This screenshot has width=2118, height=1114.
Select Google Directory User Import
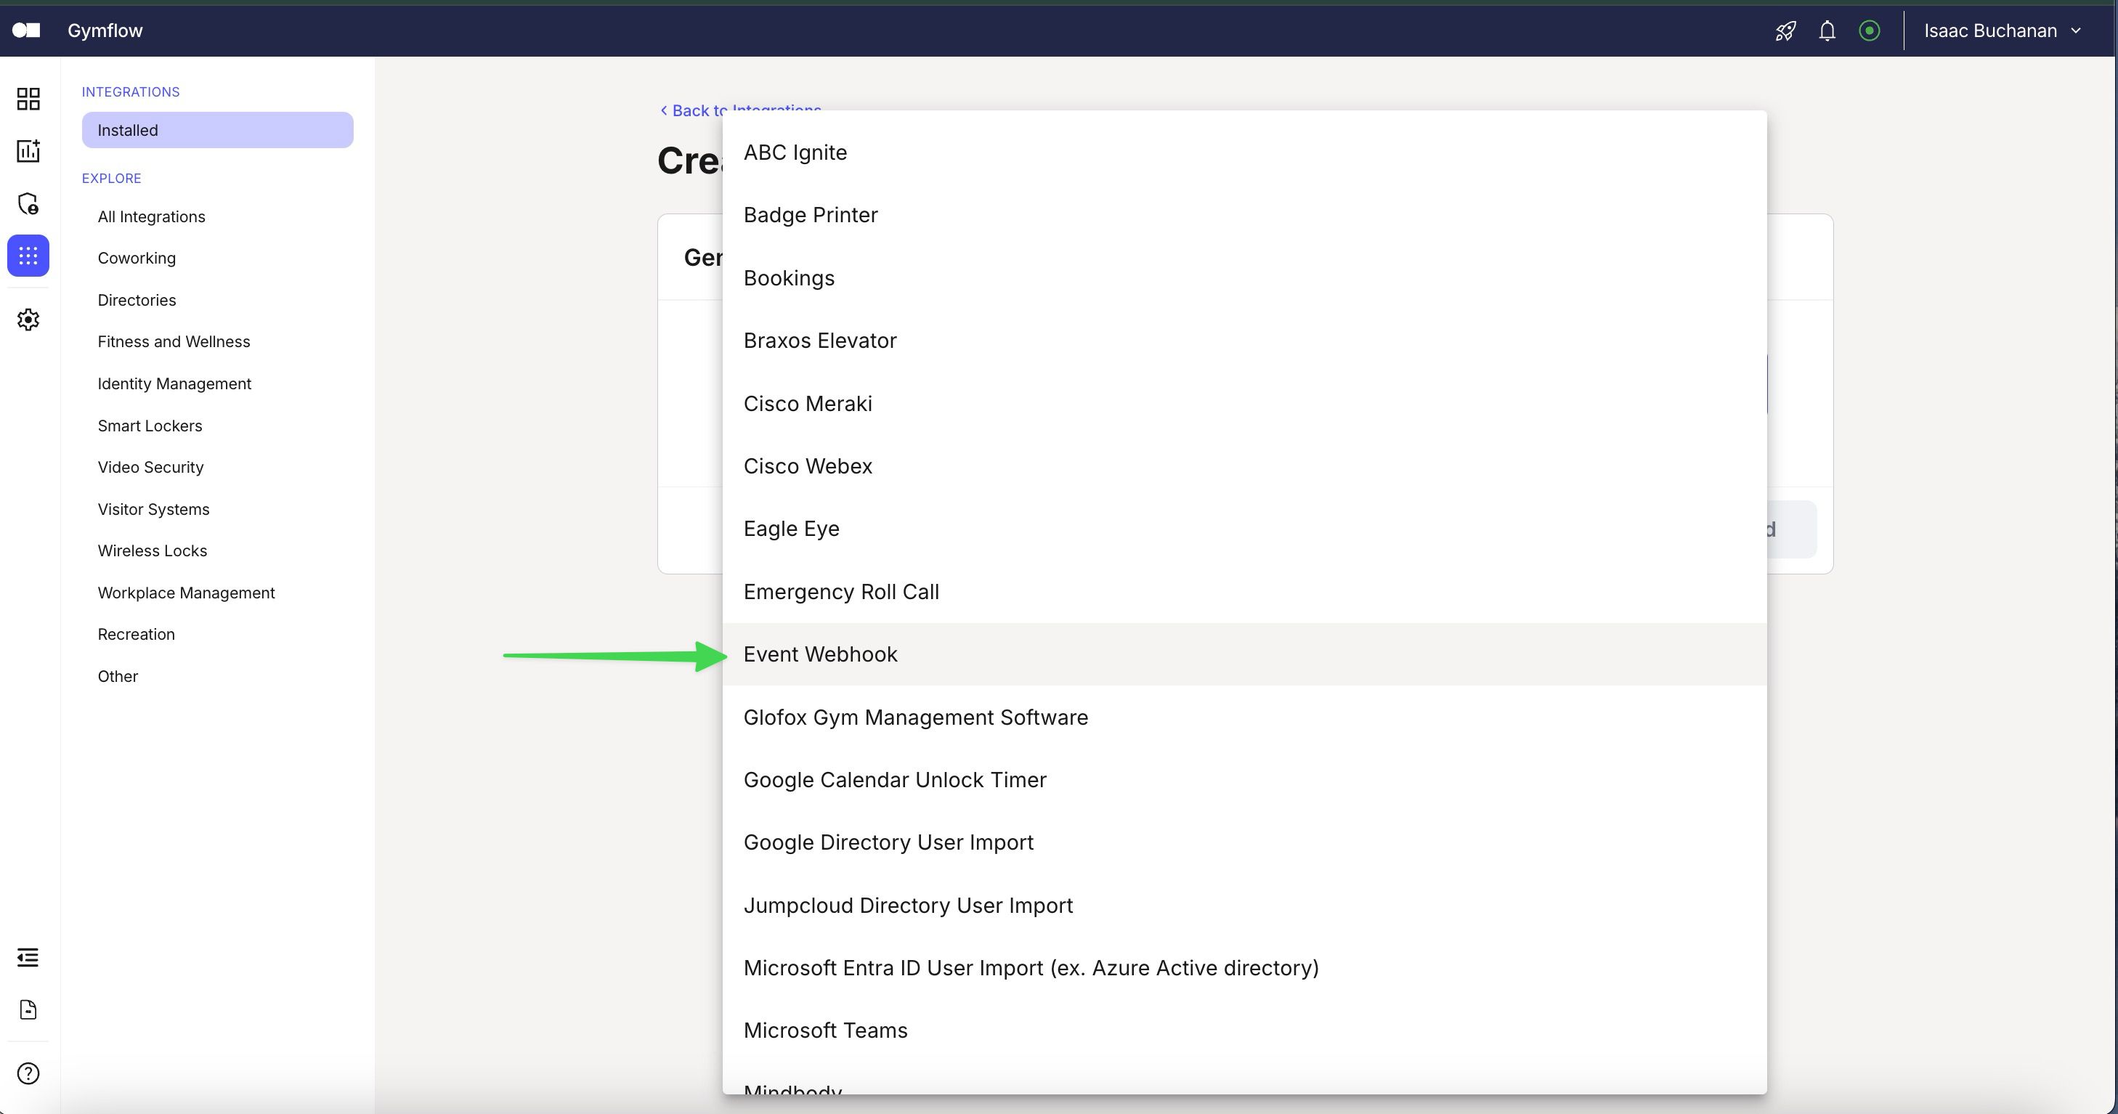point(1244,842)
